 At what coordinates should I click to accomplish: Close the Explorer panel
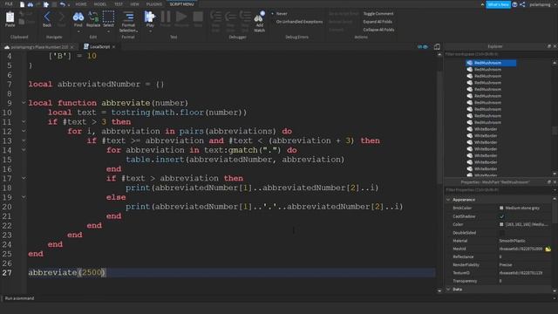coord(555,46)
